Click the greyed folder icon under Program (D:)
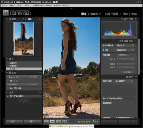This screenshot has height=128, width=143. [x=11, y=81]
